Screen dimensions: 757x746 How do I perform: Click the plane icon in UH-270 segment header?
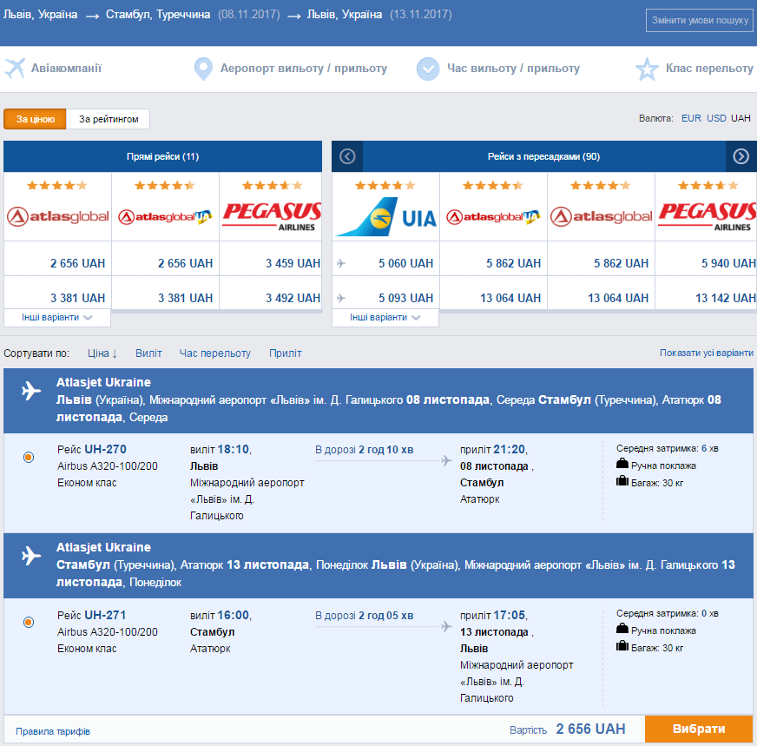click(31, 391)
